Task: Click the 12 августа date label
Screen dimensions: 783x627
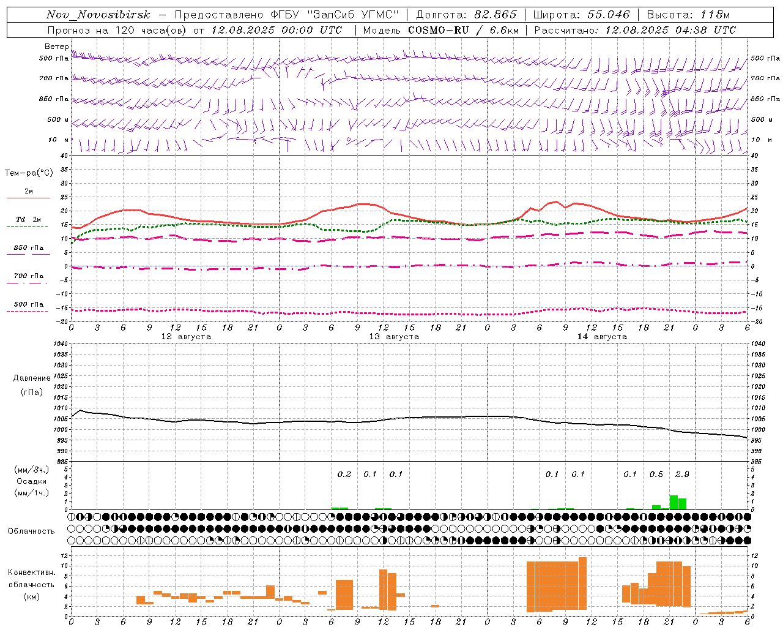Action: tap(186, 337)
